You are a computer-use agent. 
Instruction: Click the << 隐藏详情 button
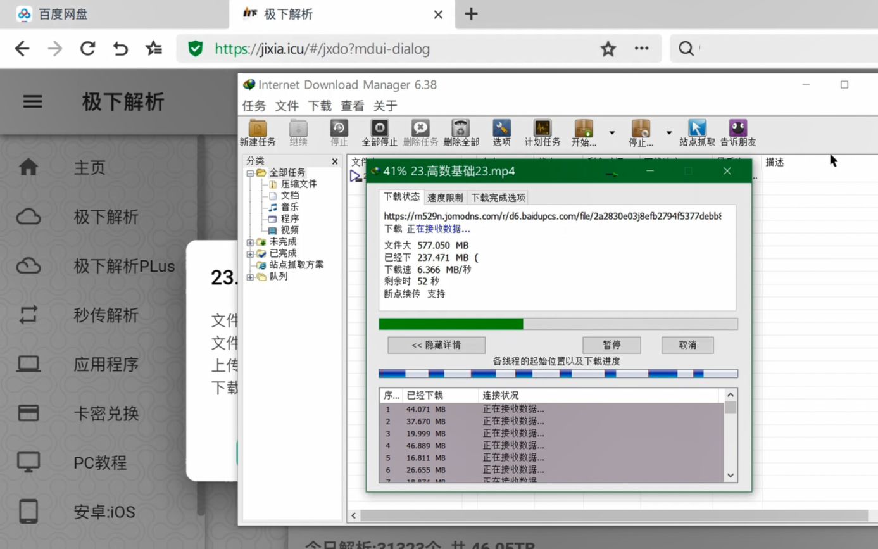436,345
